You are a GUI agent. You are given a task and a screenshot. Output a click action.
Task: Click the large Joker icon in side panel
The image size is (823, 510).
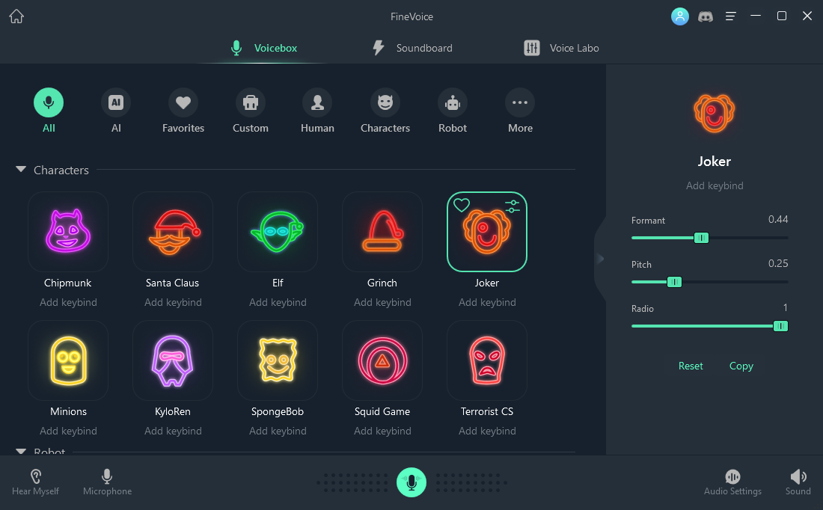(715, 114)
